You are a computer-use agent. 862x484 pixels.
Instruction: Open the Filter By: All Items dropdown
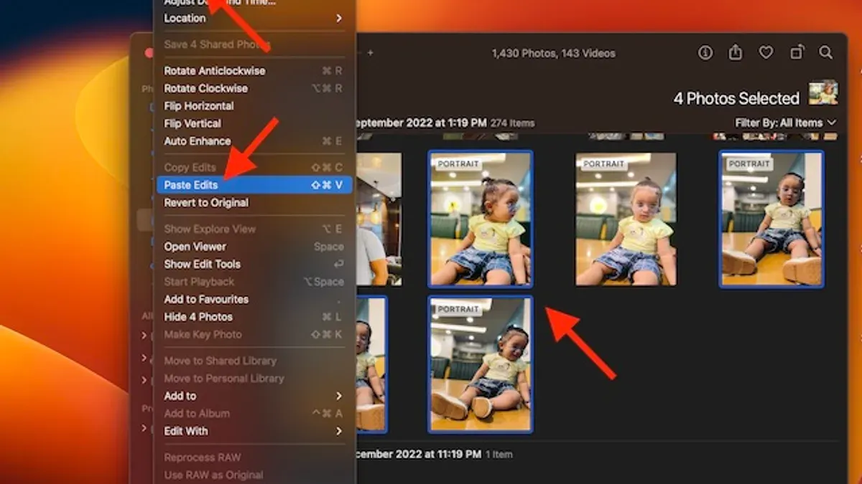point(786,123)
